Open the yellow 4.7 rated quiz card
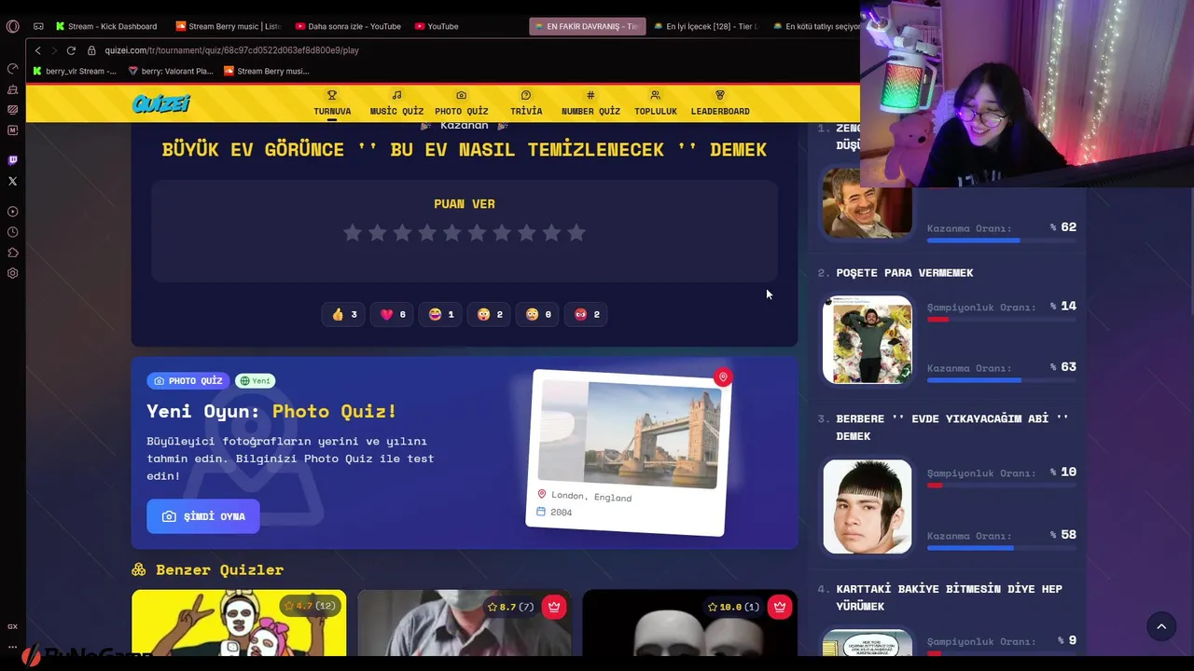The height and width of the screenshot is (671, 1194). 239,623
